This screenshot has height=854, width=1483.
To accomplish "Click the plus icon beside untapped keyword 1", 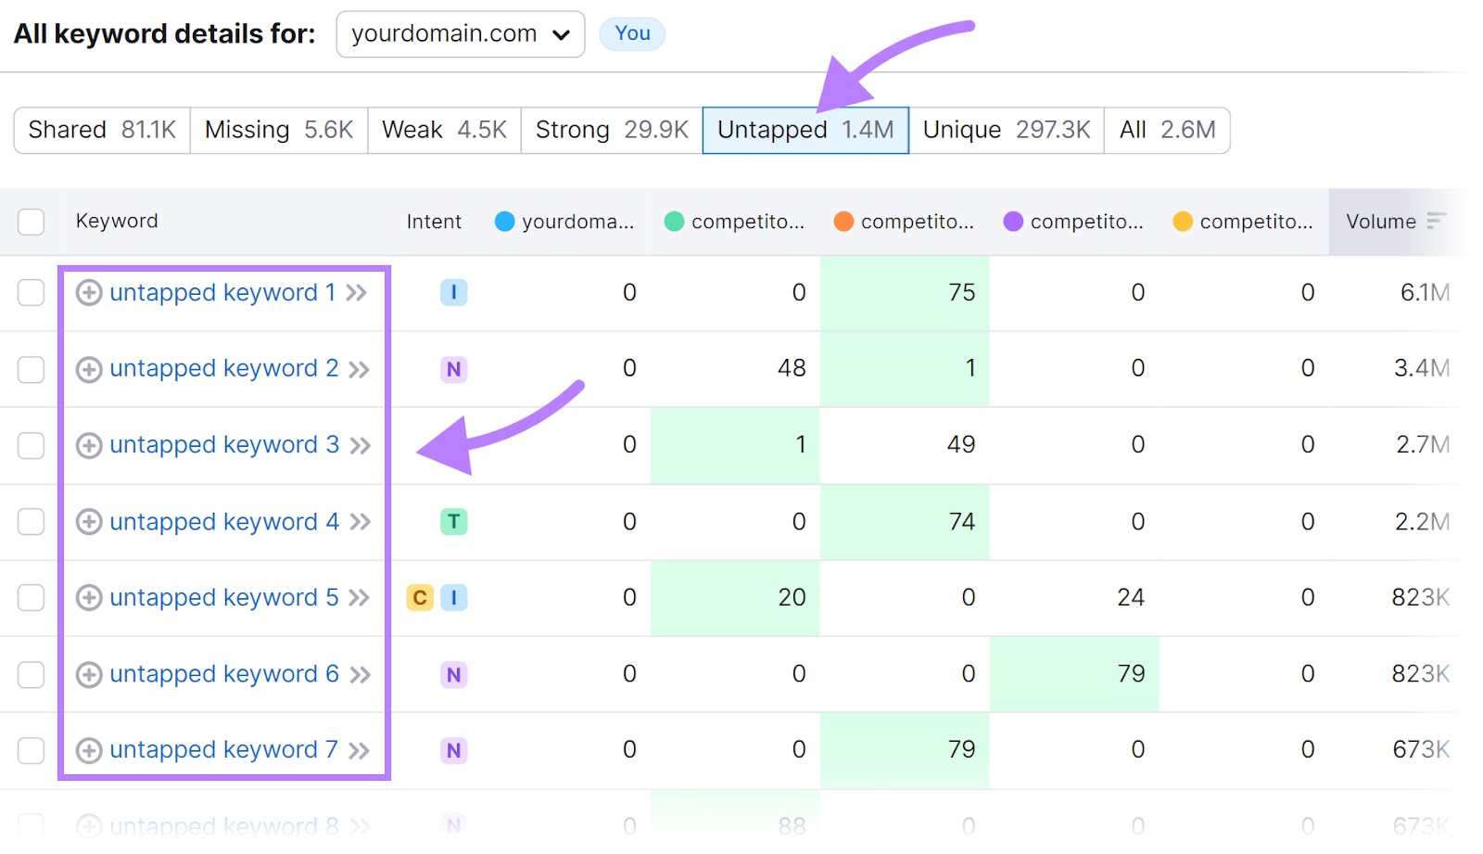I will coord(88,292).
